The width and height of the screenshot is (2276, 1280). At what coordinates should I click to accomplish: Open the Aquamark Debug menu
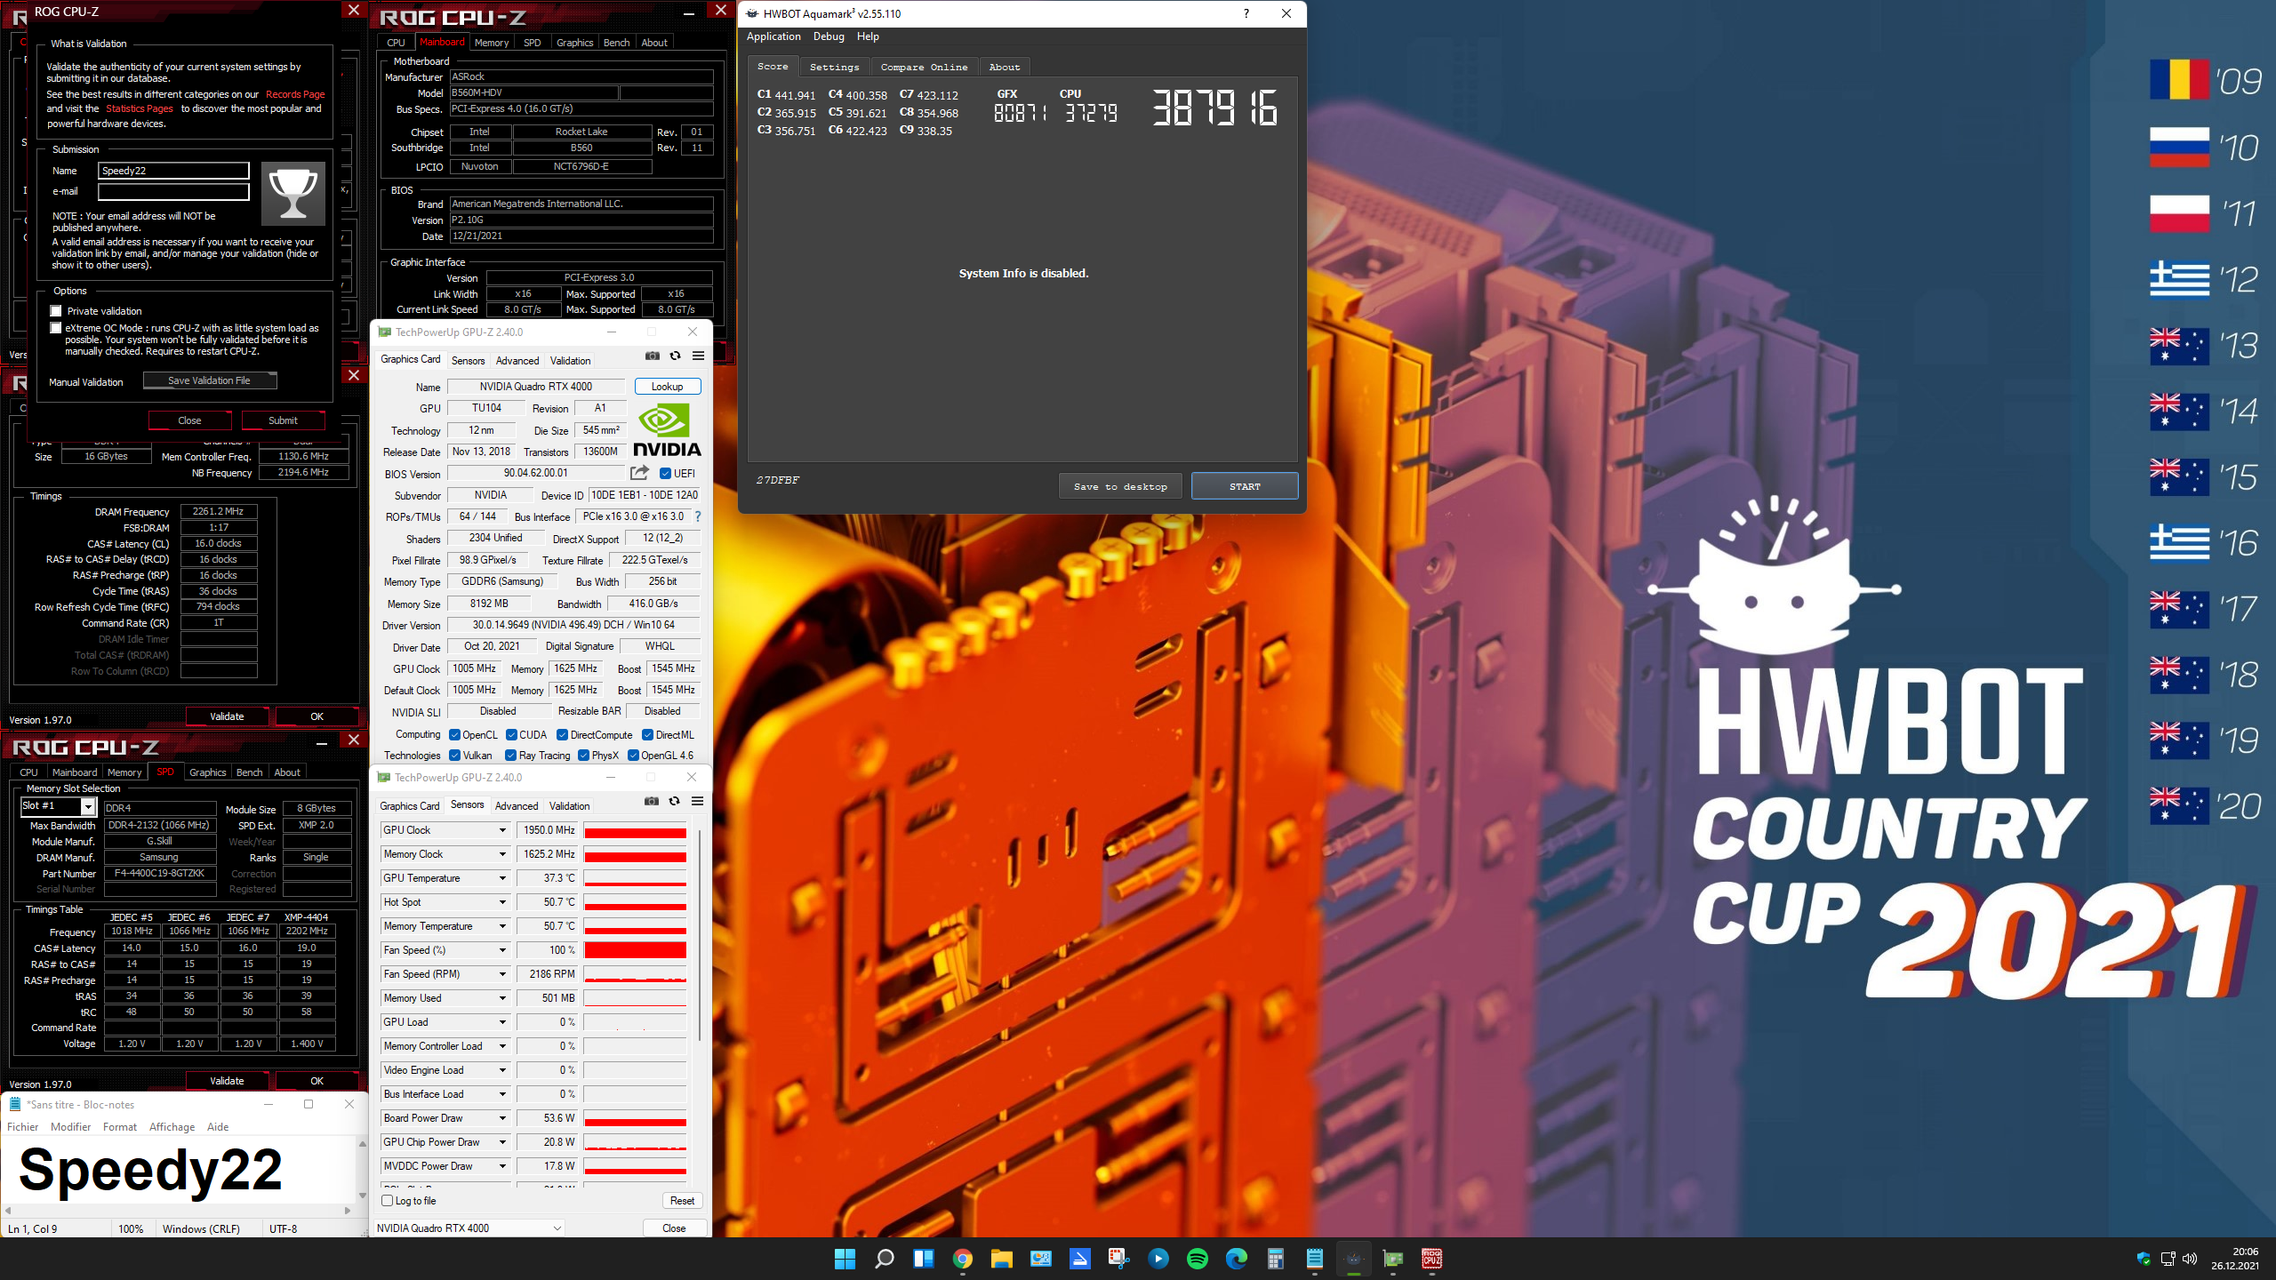pyautogui.click(x=829, y=36)
